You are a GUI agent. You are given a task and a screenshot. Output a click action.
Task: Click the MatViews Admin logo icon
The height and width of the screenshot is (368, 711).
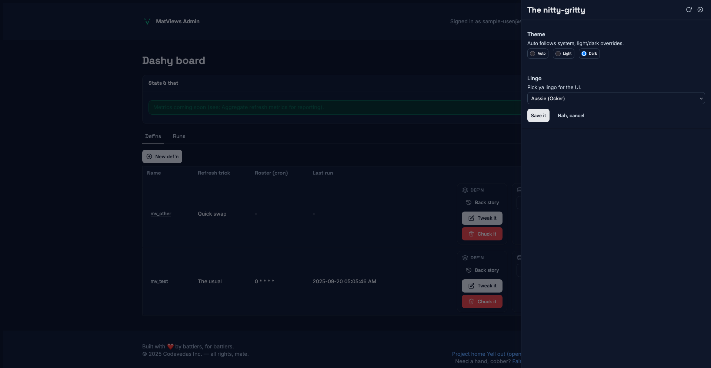click(x=147, y=21)
